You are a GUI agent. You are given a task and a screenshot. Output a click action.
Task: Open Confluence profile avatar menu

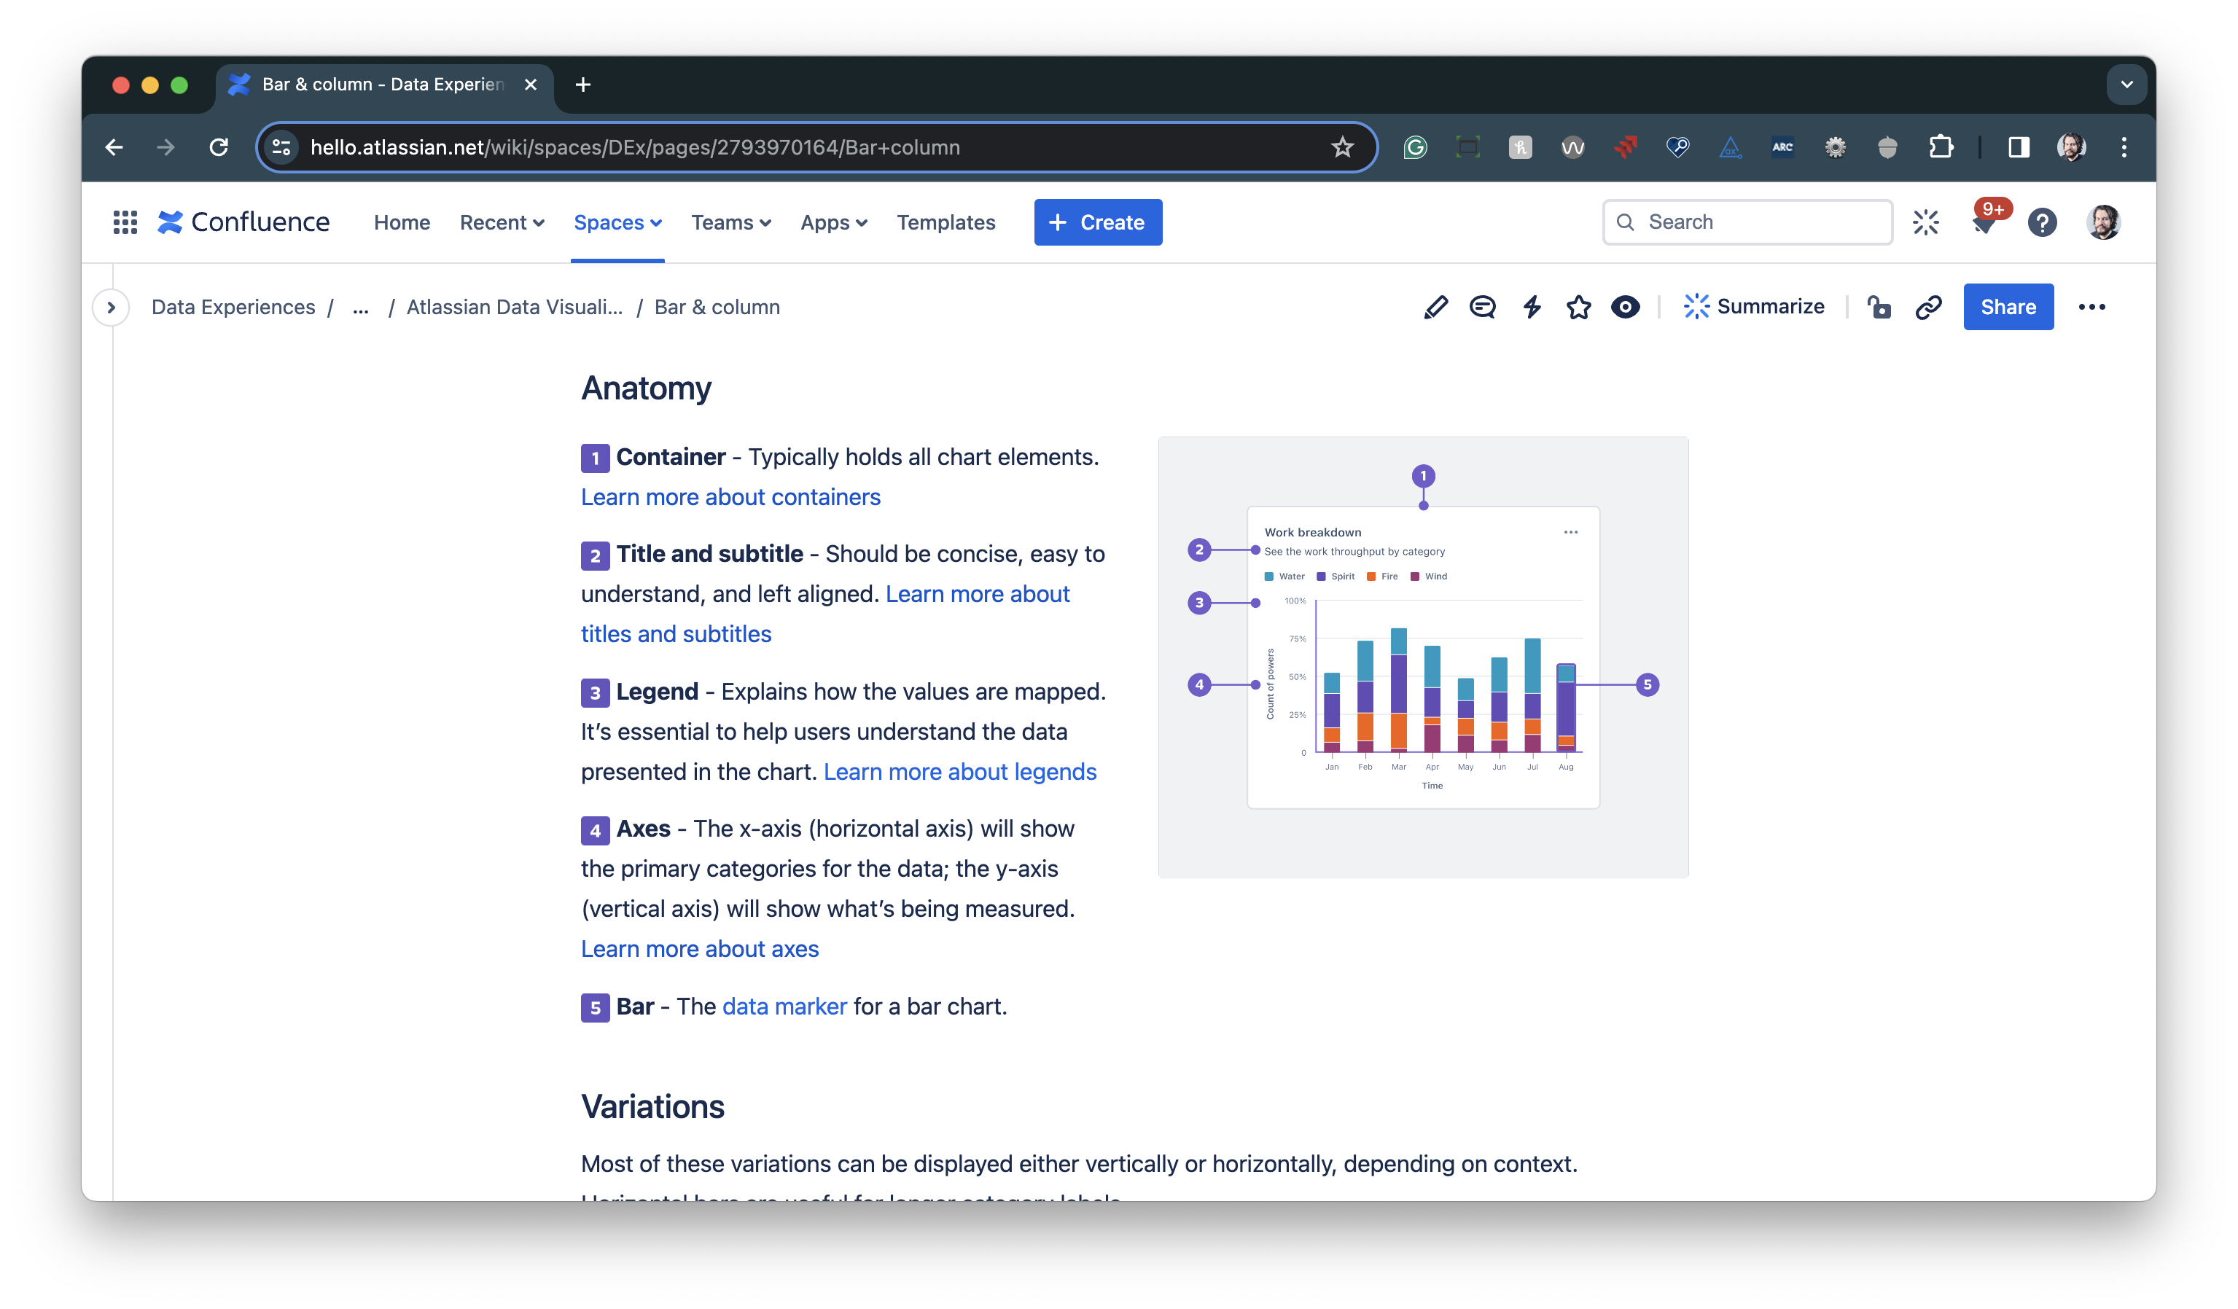2103,222
